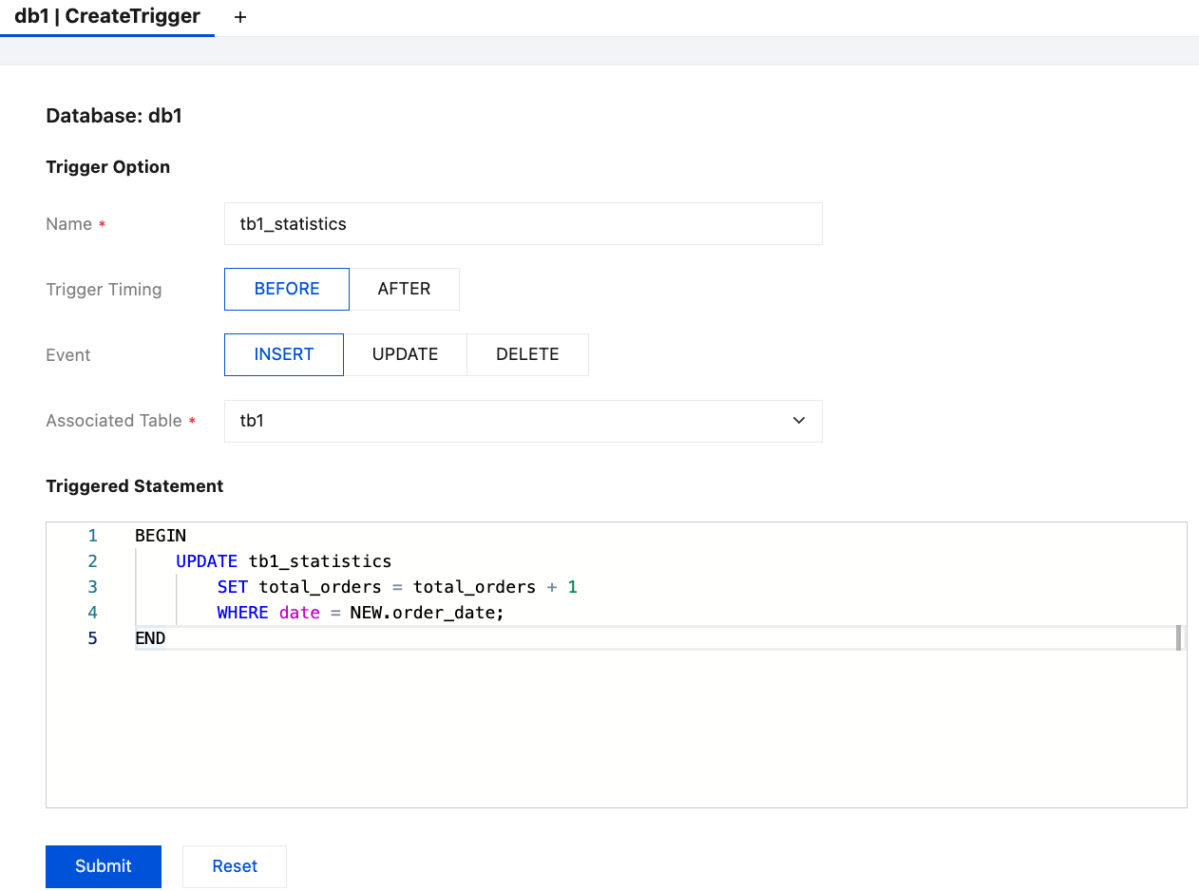Click the Database: db1 heading
Screen dimensions: 1199x891
(x=114, y=116)
